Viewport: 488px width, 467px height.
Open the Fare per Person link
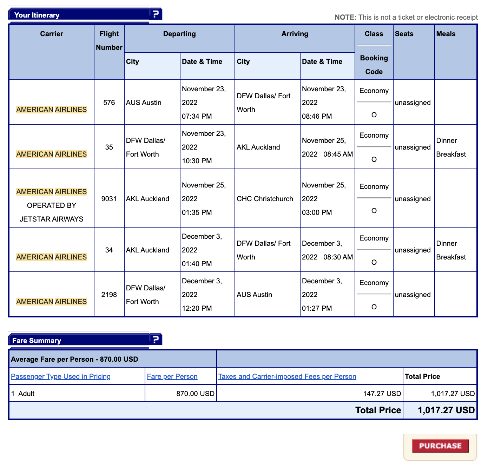[x=172, y=376]
